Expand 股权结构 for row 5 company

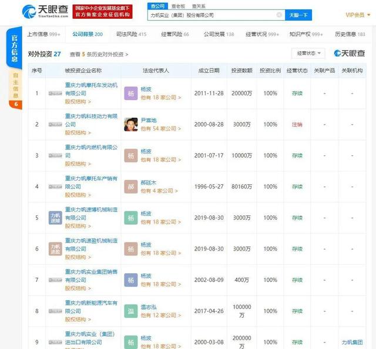78,226
